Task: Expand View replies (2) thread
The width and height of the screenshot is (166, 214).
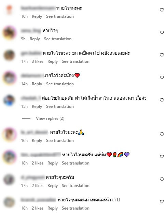Action: tap(50, 118)
